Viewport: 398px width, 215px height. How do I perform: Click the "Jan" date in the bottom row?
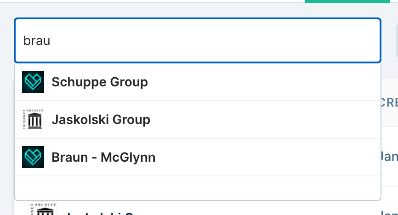click(391, 211)
